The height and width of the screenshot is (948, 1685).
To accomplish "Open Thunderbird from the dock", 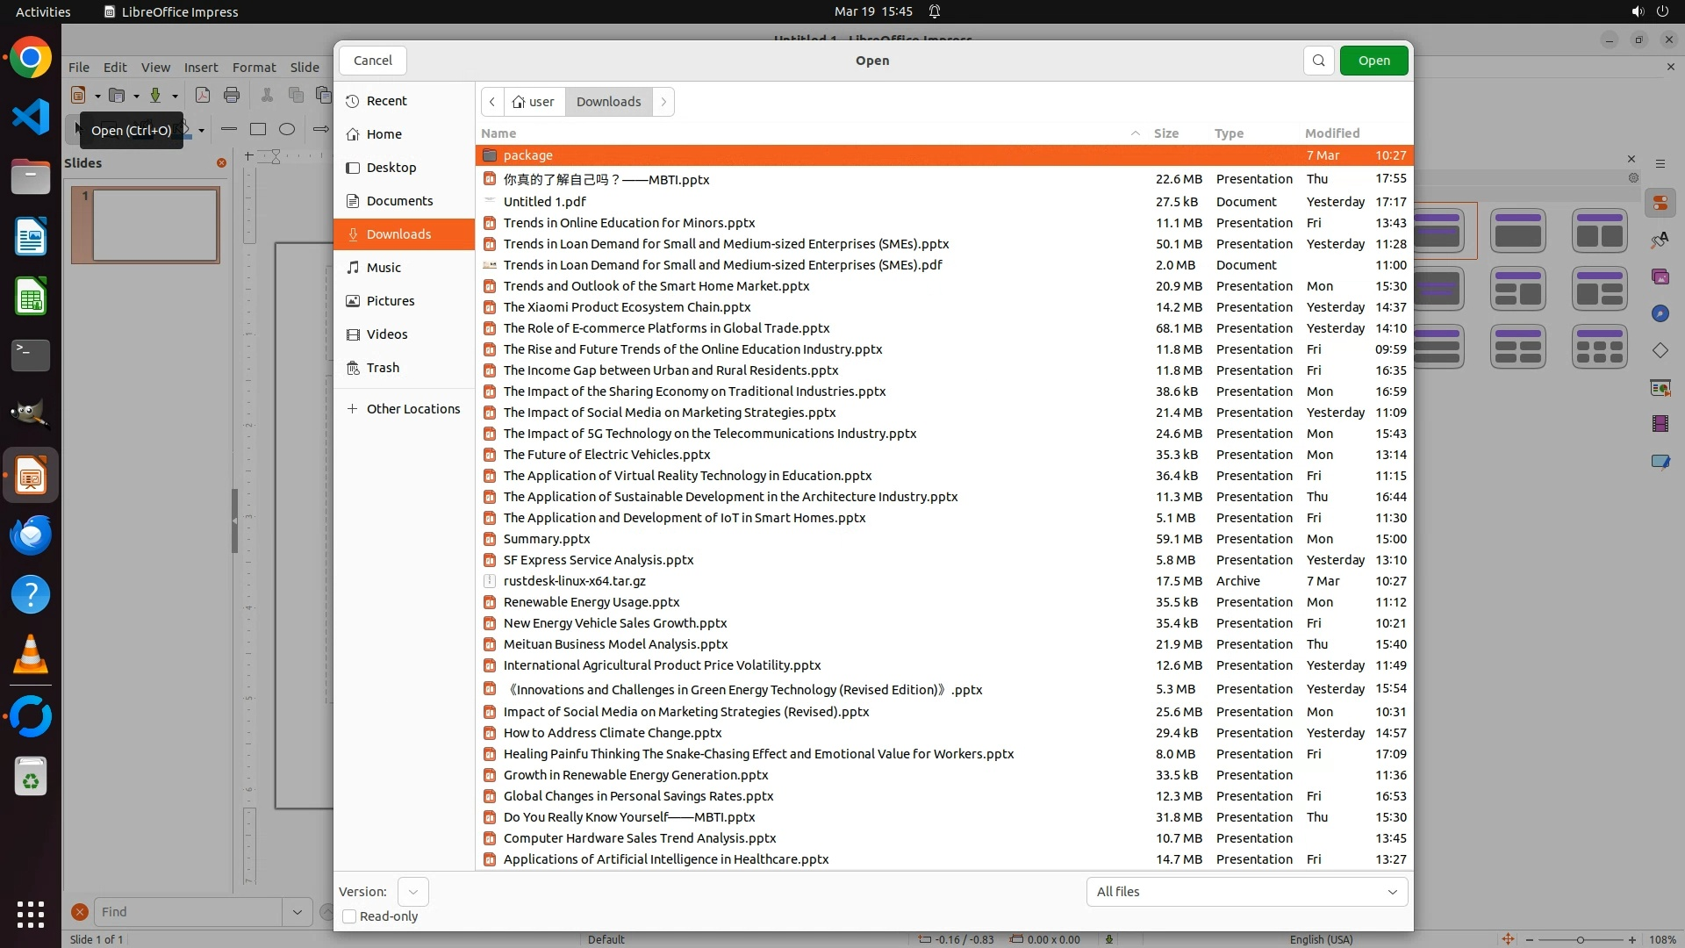I will [x=31, y=535].
